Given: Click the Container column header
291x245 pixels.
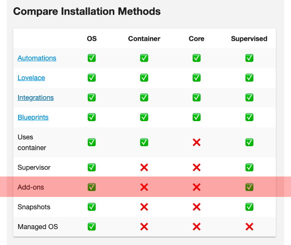Looking at the screenshot, I should tap(144, 39).
